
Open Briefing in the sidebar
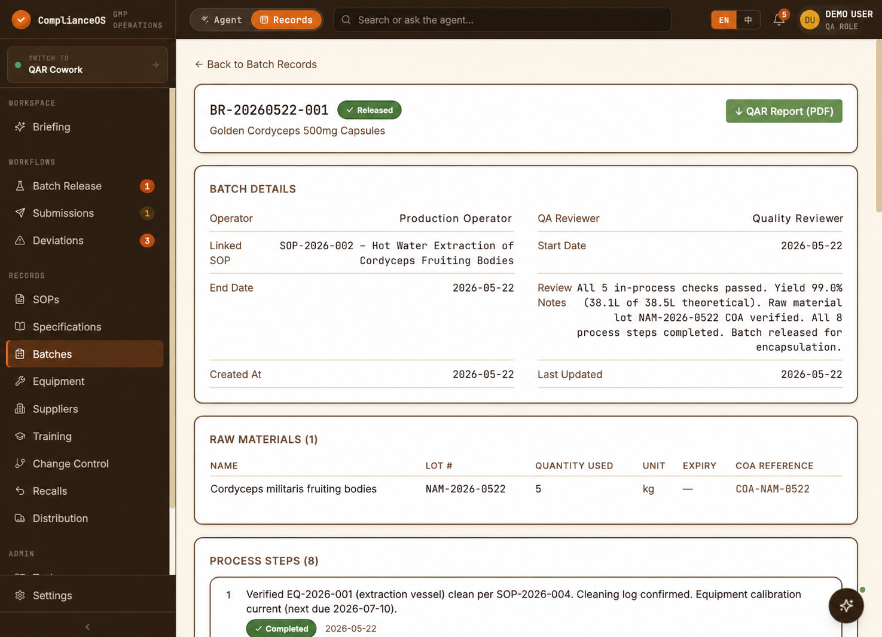(84, 127)
